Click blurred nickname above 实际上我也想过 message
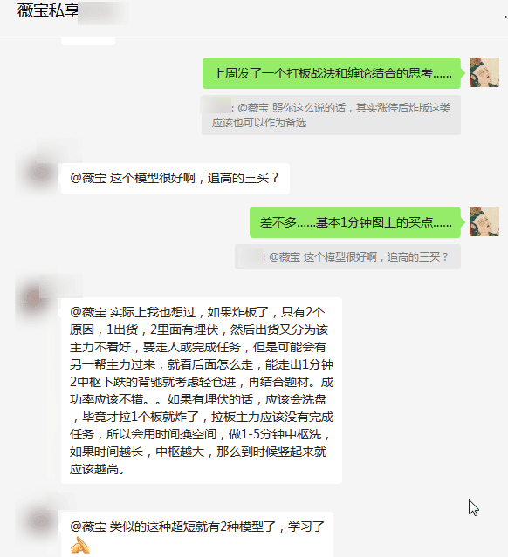The height and width of the screenshot is (557, 508). pyautogui.click(x=61, y=286)
